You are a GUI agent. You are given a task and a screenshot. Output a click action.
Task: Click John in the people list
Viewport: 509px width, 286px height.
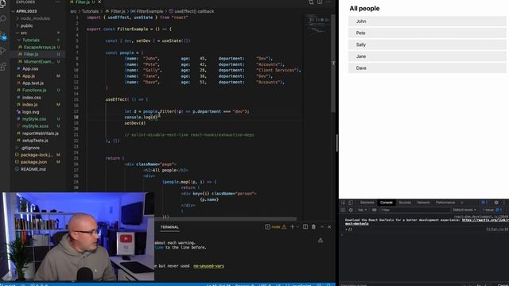pyautogui.click(x=427, y=21)
